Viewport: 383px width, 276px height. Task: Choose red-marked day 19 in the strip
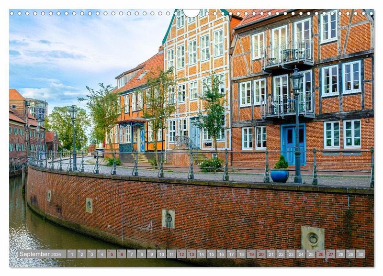point(251,254)
